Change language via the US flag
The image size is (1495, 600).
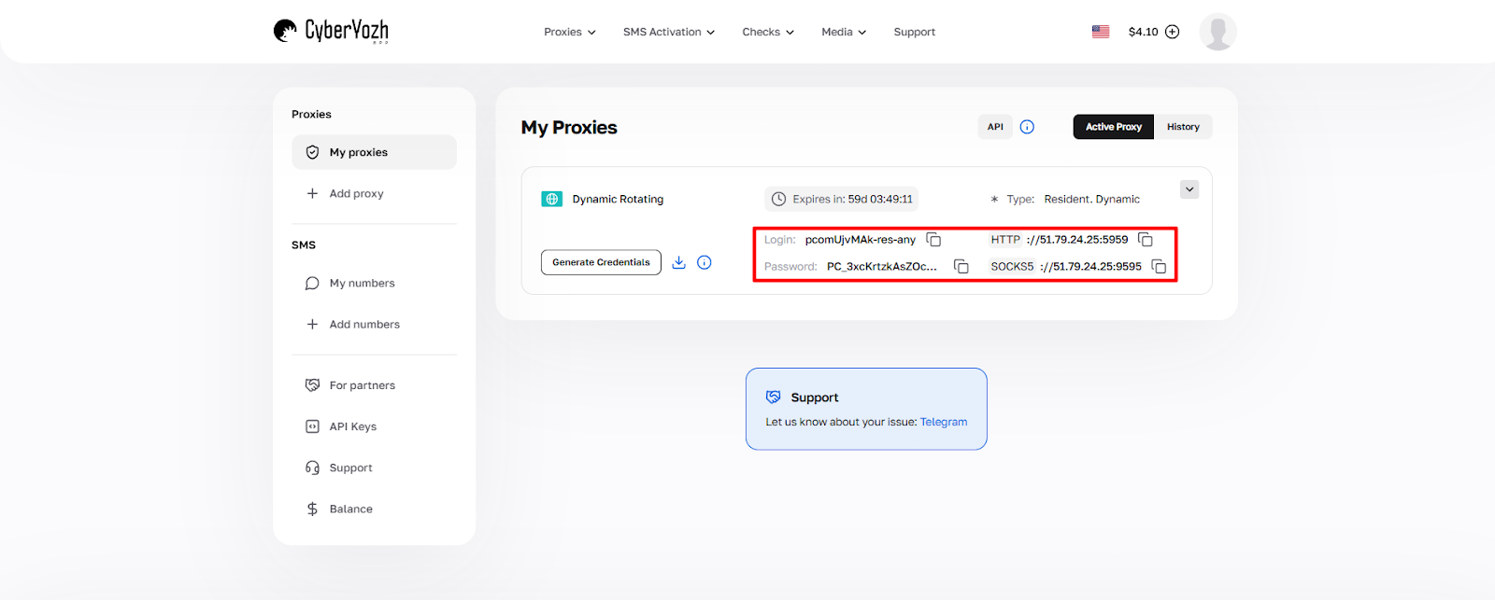coord(1101,32)
